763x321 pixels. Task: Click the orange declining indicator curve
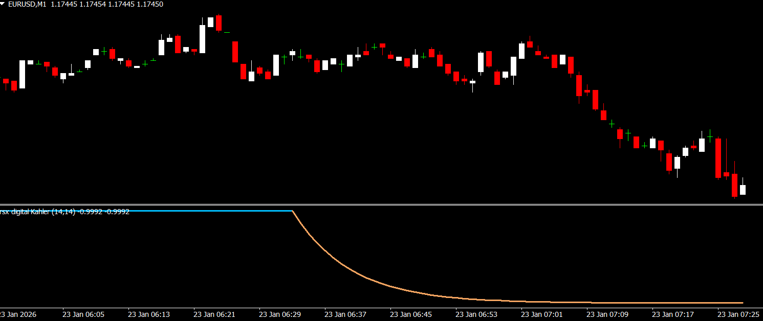[x=358, y=276]
